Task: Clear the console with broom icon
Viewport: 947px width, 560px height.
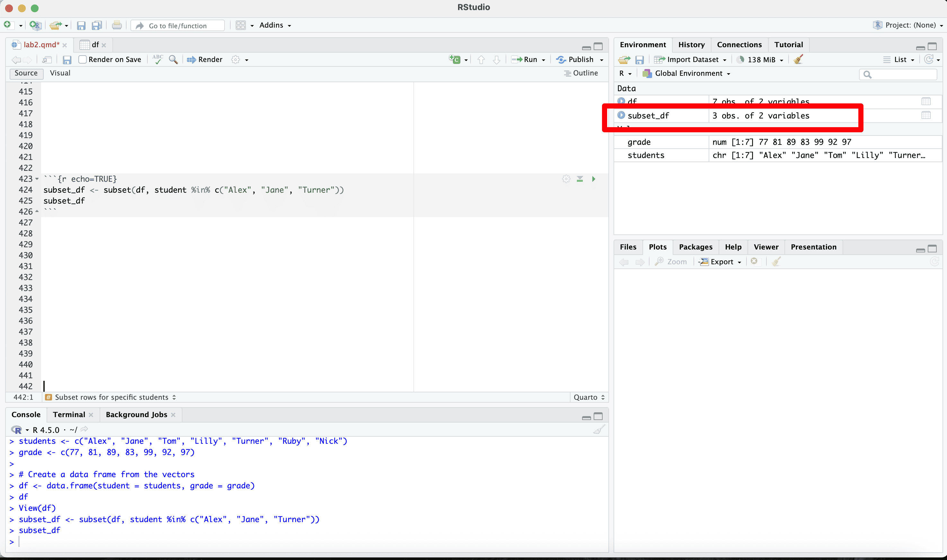Action: 599,429
